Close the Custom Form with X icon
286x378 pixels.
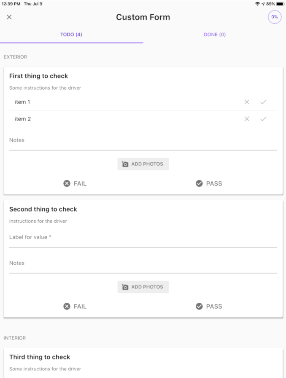click(9, 17)
